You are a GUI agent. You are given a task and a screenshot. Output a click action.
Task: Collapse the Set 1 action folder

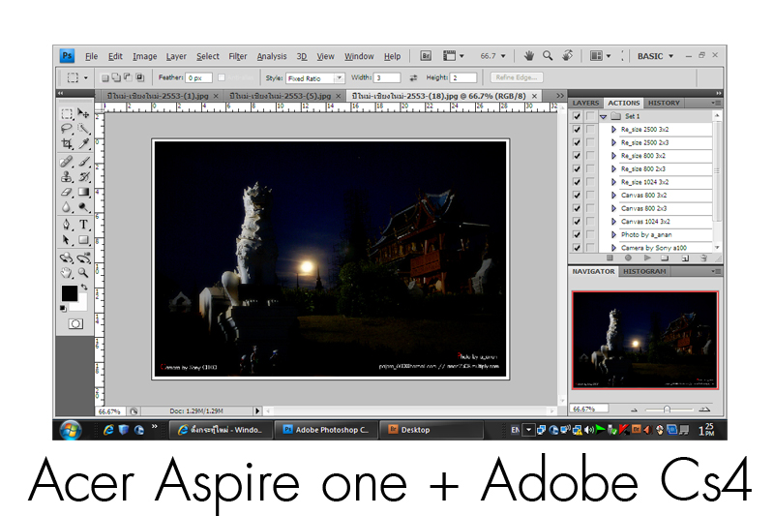pyautogui.click(x=603, y=116)
